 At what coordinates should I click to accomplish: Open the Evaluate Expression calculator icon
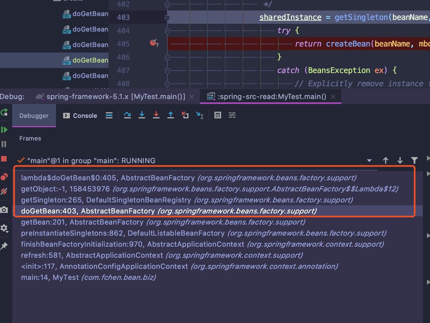218,115
